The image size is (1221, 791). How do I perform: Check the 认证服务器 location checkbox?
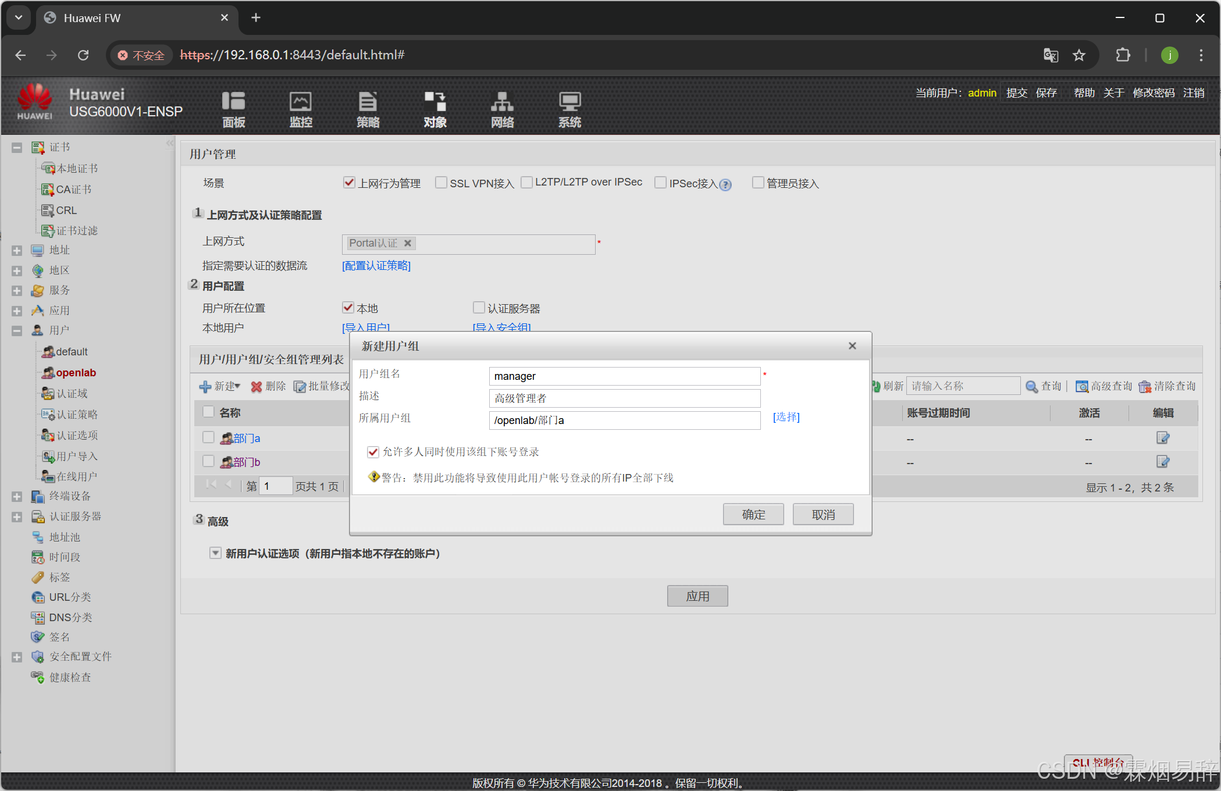tap(479, 308)
